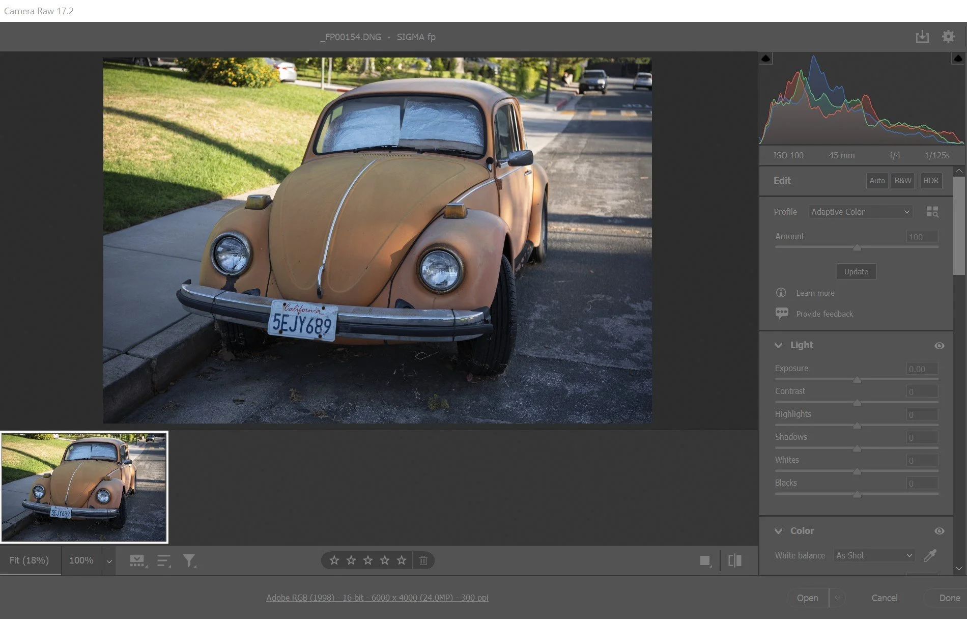Toggle before/after split view icon

tap(735, 560)
